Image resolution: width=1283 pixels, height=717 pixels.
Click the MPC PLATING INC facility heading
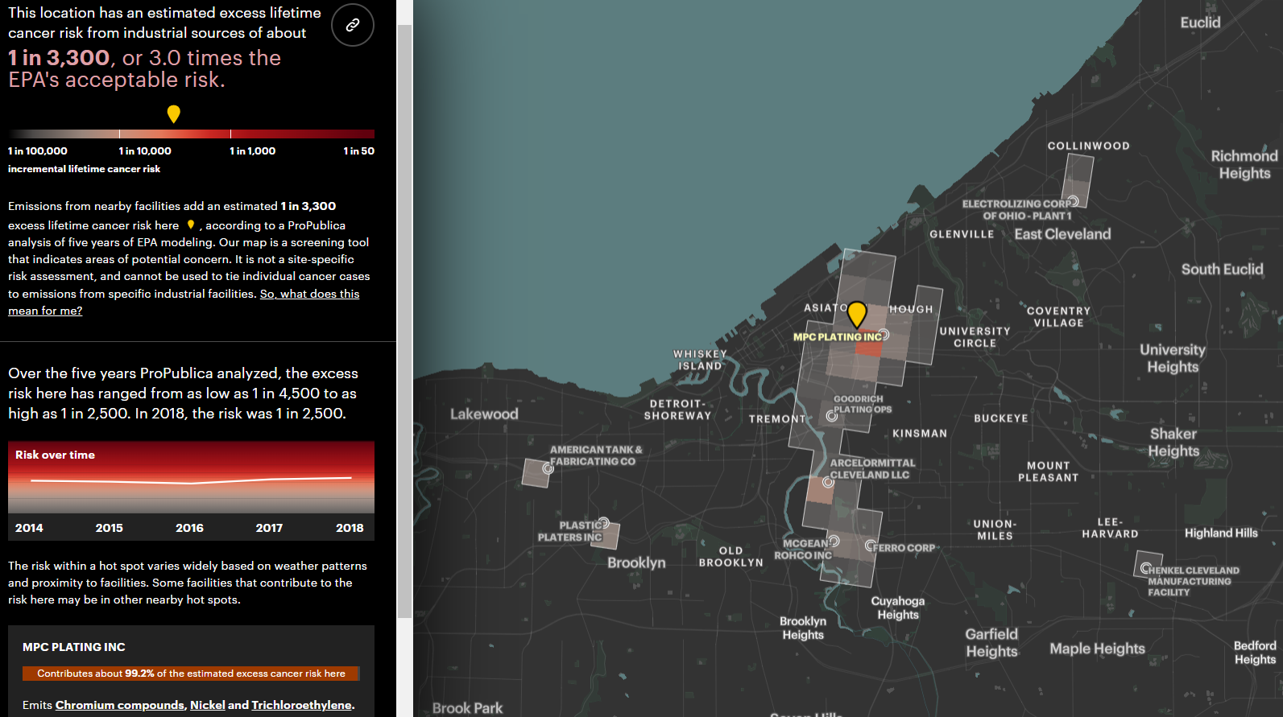(74, 647)
